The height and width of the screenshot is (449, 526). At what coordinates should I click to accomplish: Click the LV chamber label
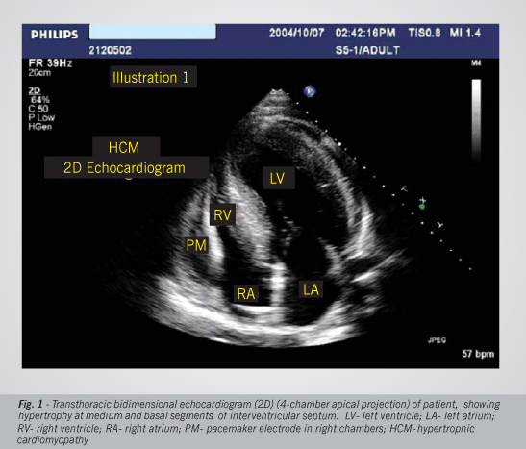[279, 178]
